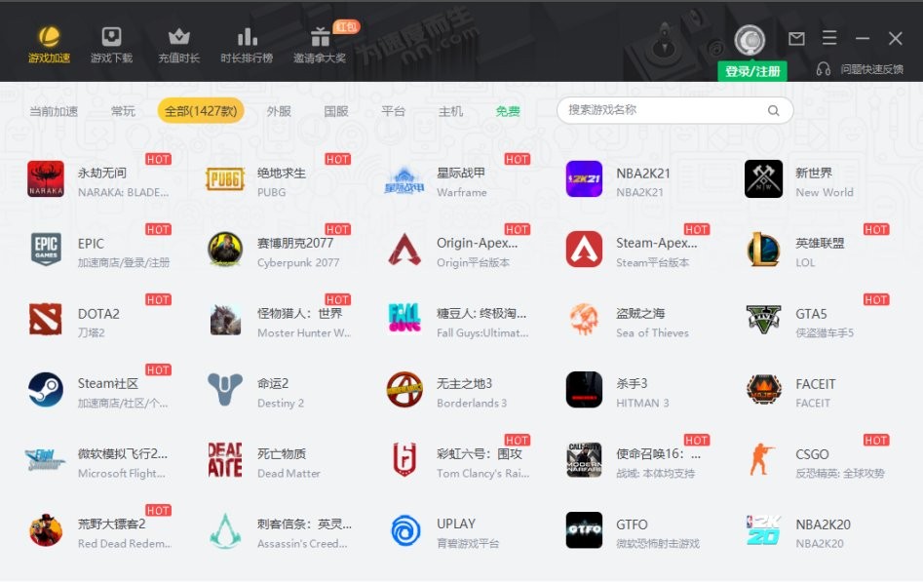The image size is (923, 582).
Task: Choose the DOTA2 game icon
Action: [46, 320]
